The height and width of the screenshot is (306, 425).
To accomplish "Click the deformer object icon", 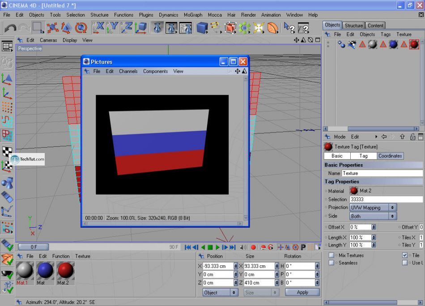I will click(x=272, y=28).
